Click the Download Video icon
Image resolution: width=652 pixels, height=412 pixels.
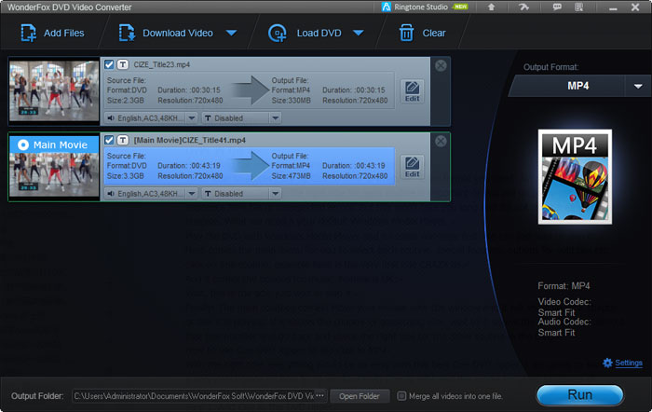[127, 33]
